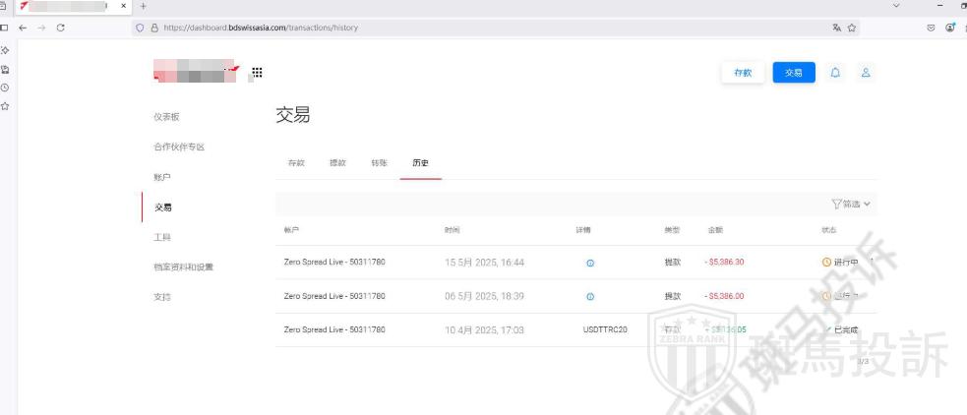Image resolution: width=967 pixels, height=415 pixels.
Task: Switch to the 存款 deposit tab
Action: click(296, 163)
